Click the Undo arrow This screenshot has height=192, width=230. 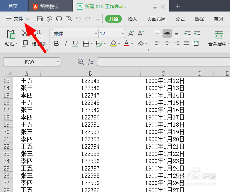78,19
